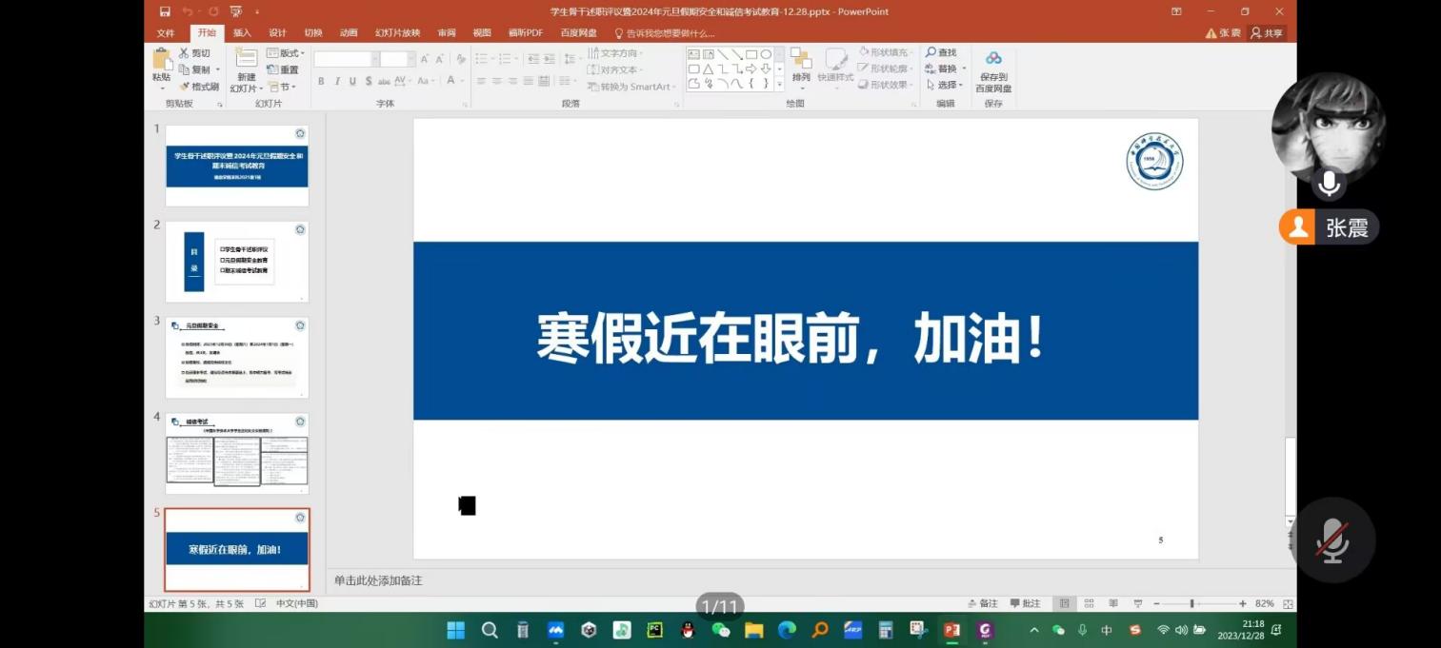Toggle bold formatting with the B button
Screen dimensions: 1441x648
tap(321, 82)
